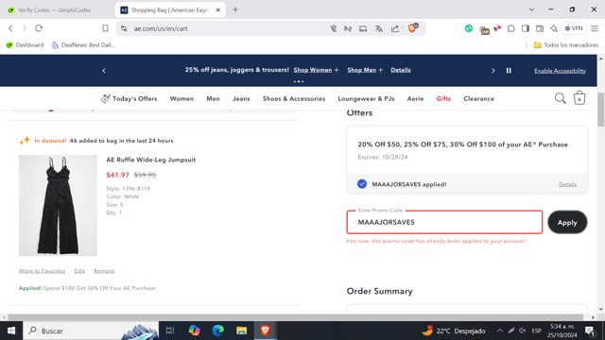Screen dimensions: 605x340
Task: Open Task View in the taskbar
Action: click(170, 331)
